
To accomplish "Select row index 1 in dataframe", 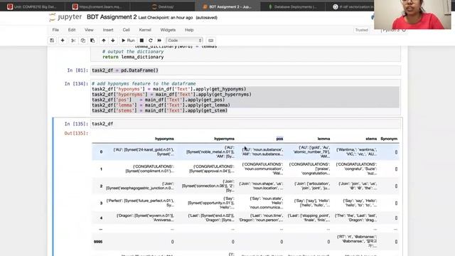I will coord(101,169).
